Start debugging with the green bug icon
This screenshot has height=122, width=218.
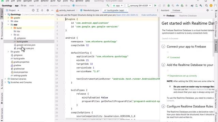(169, 5)
